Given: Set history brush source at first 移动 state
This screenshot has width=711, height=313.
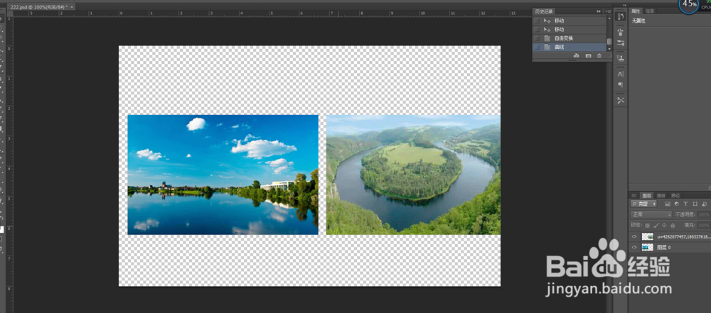Looking at the screenshot, I should [537, 21].
